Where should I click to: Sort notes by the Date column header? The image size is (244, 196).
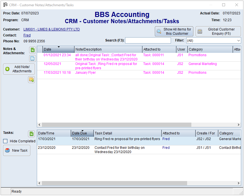[58, 49]
